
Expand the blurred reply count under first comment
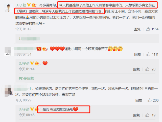(29, 39)
